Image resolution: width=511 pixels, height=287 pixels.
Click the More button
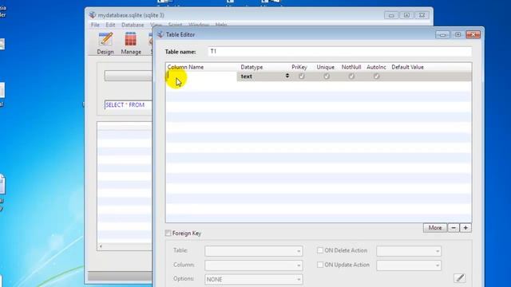[435, 228]
